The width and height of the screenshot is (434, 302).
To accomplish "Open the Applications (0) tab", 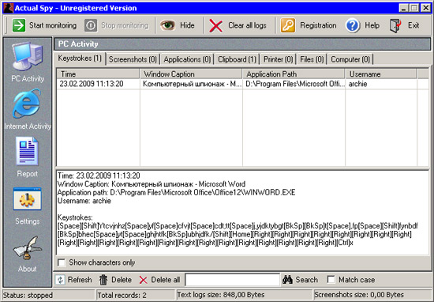I will pos(187,59).
